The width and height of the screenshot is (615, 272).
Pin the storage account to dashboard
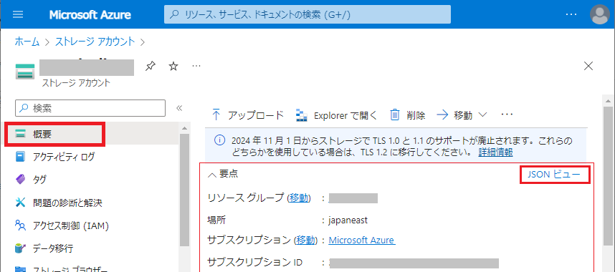(x=151, y=67)
